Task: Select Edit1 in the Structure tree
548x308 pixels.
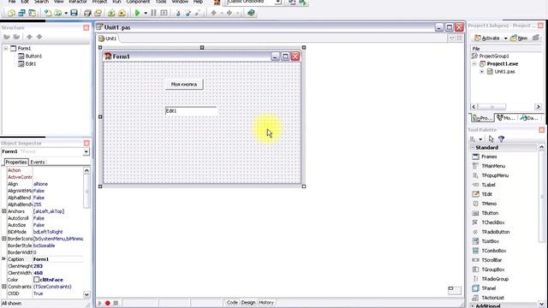Action: [x=31, y=64]
